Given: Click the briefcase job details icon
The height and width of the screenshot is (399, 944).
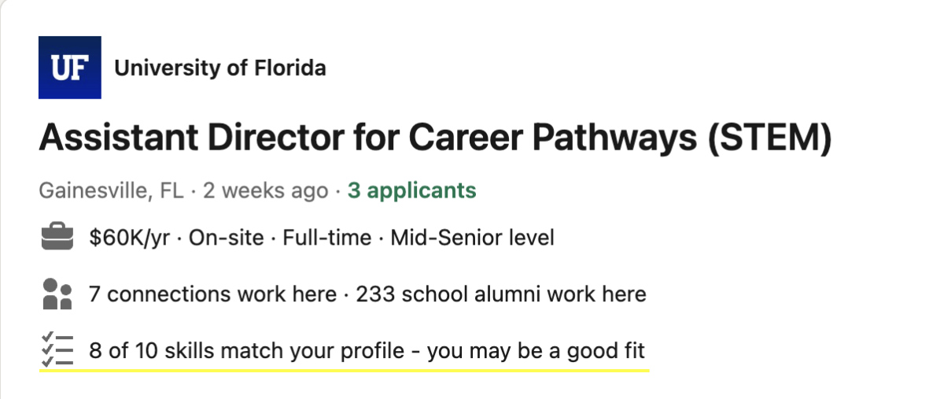Looking at the screenshot, I should pos(56,237).
